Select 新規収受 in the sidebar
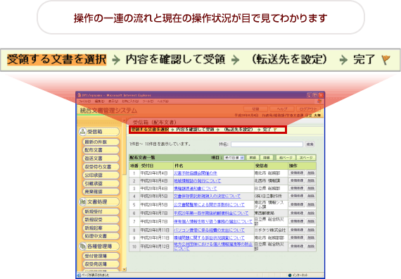The height and width of the screenshot is (279, 401). (x=101, y=220)
